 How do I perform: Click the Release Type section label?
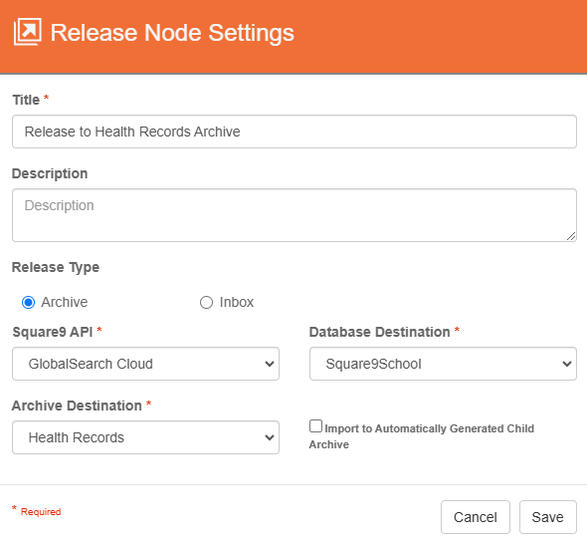[56, 268]
